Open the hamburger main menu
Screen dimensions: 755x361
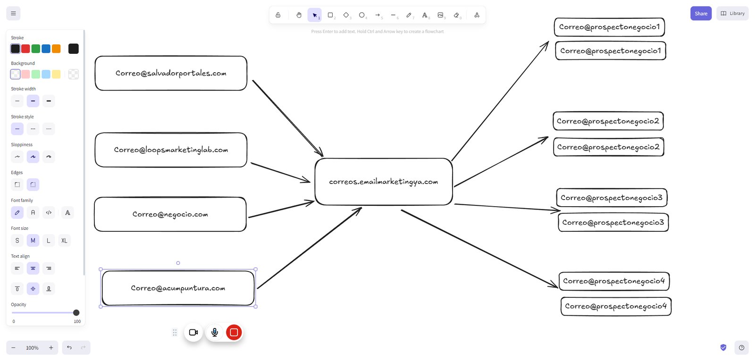(x=13, y=13)
